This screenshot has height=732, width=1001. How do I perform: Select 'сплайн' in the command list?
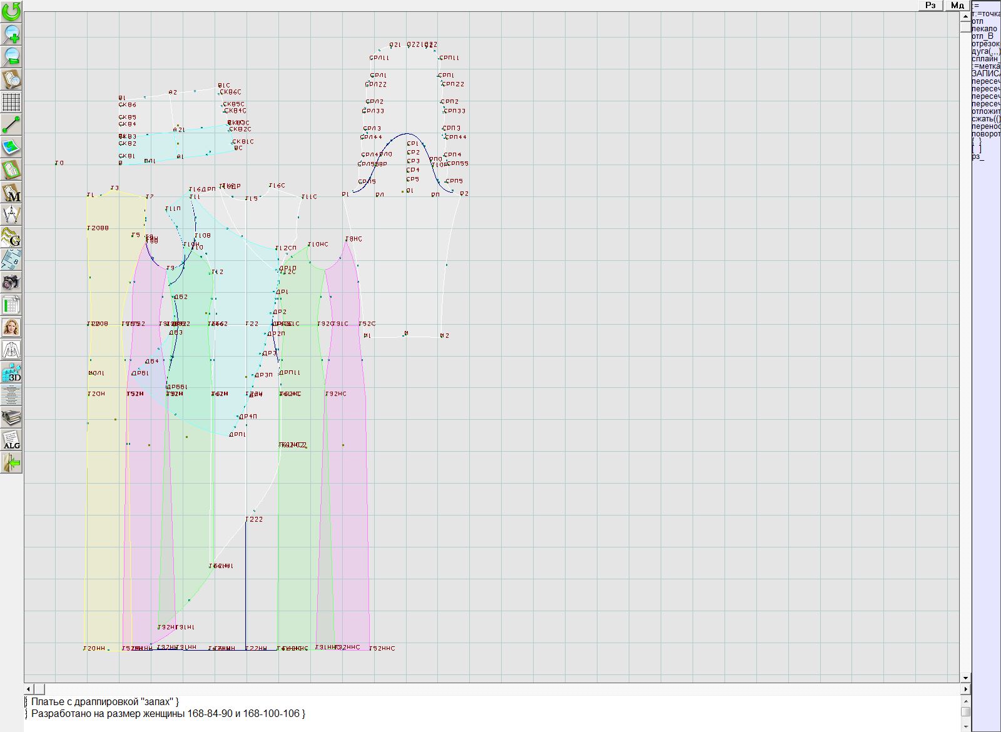click(985, 59)
